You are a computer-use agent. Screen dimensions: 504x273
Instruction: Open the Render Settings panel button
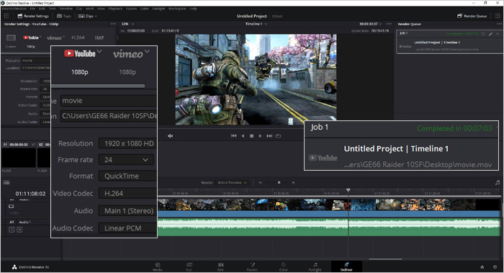[33, 16]
